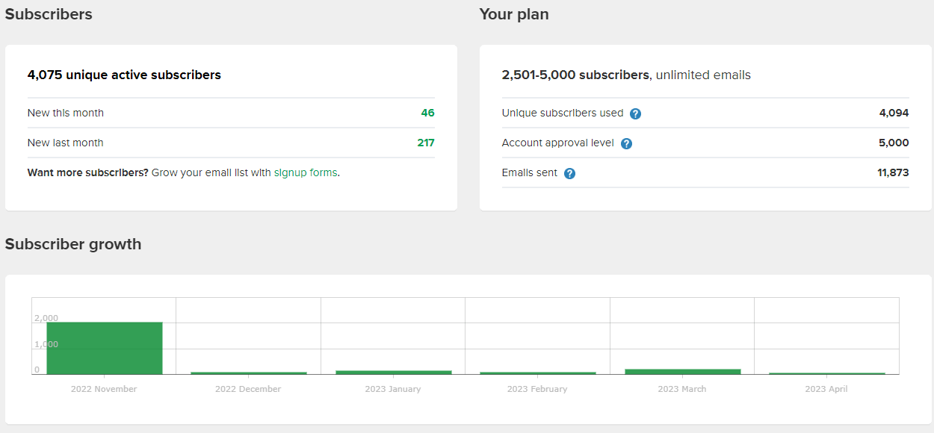Image resolution: width=934 pixels, height=433 pixels.
Task: Click the help icon beside Emails sent
Action: click(x=569, y=173)
